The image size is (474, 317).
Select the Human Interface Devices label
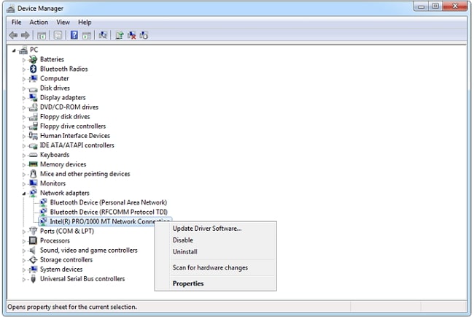[75, 136]
